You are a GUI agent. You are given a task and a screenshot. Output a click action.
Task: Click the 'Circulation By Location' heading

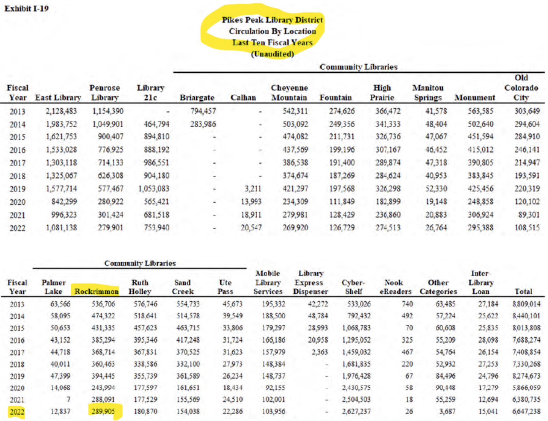tap(272, 31)
